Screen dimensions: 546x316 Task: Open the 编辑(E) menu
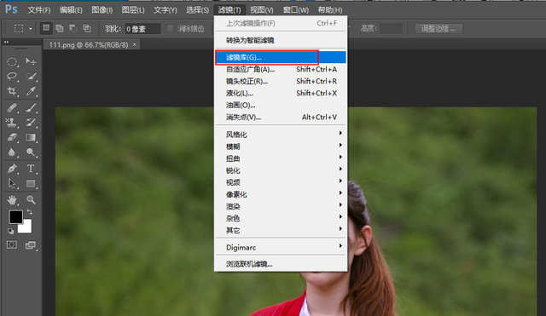click(x=71, y=10)
